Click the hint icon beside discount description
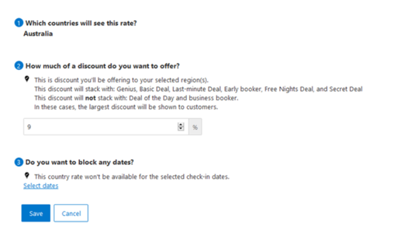419x243 pixels. pos(27,79)
